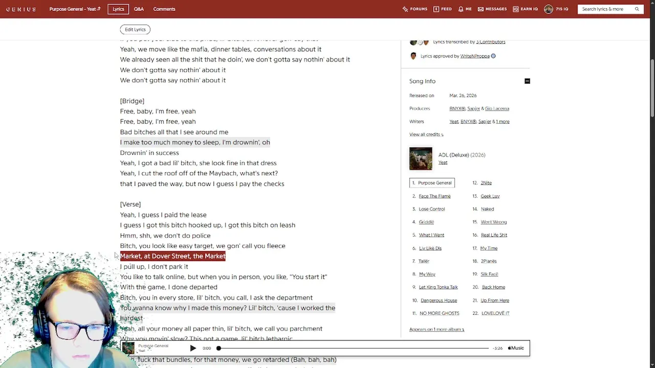This screenshot has height=368, width=655.
Task: Open the Genius logo home link
Action: coord(21,9)
